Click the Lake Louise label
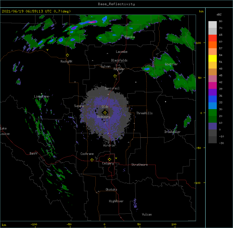 coord(5,131)
